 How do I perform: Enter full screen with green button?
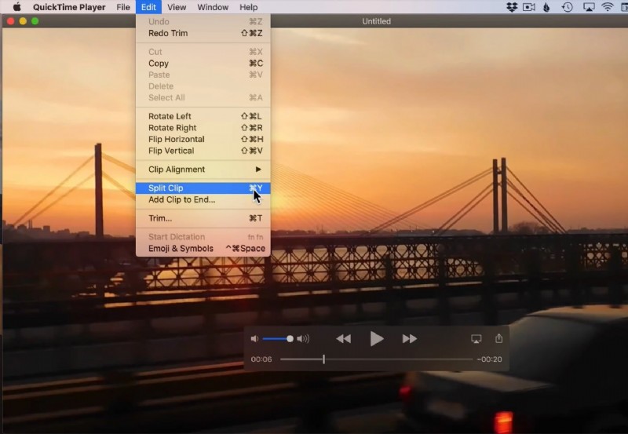(x=35, y=21)
